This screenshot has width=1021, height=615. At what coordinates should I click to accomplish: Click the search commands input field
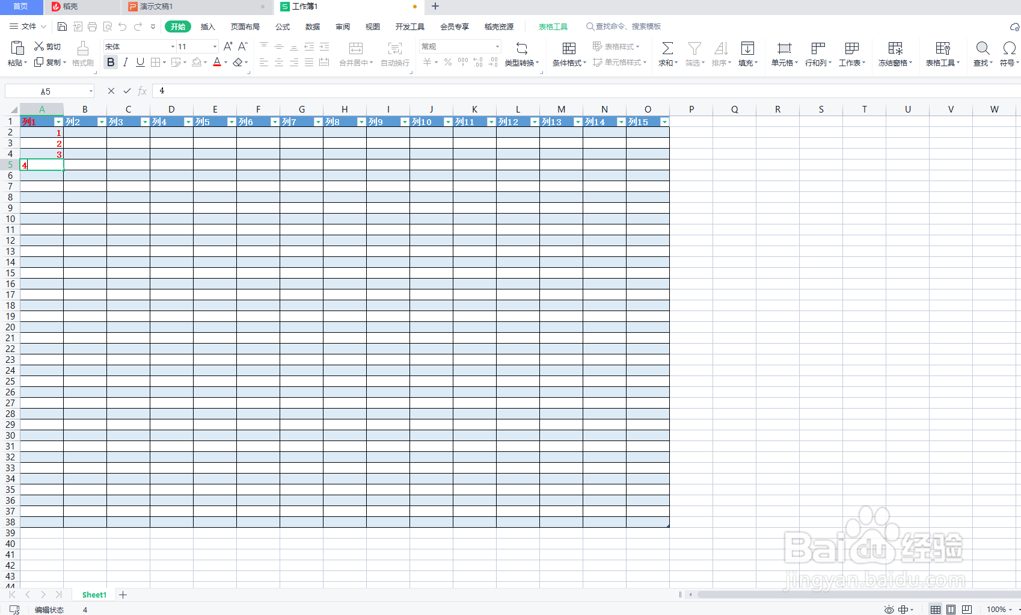(x=624, y=26)
